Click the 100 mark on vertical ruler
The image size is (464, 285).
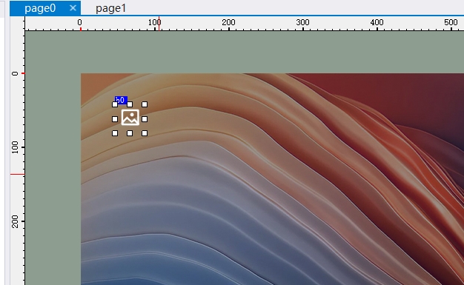coord(15,147)
